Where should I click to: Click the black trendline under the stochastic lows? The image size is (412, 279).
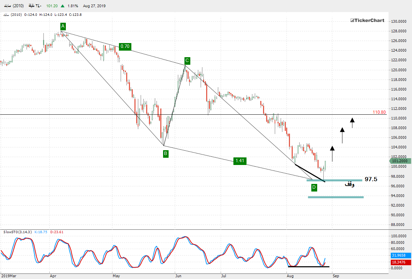pyautogui.click(x=309, y=267)
